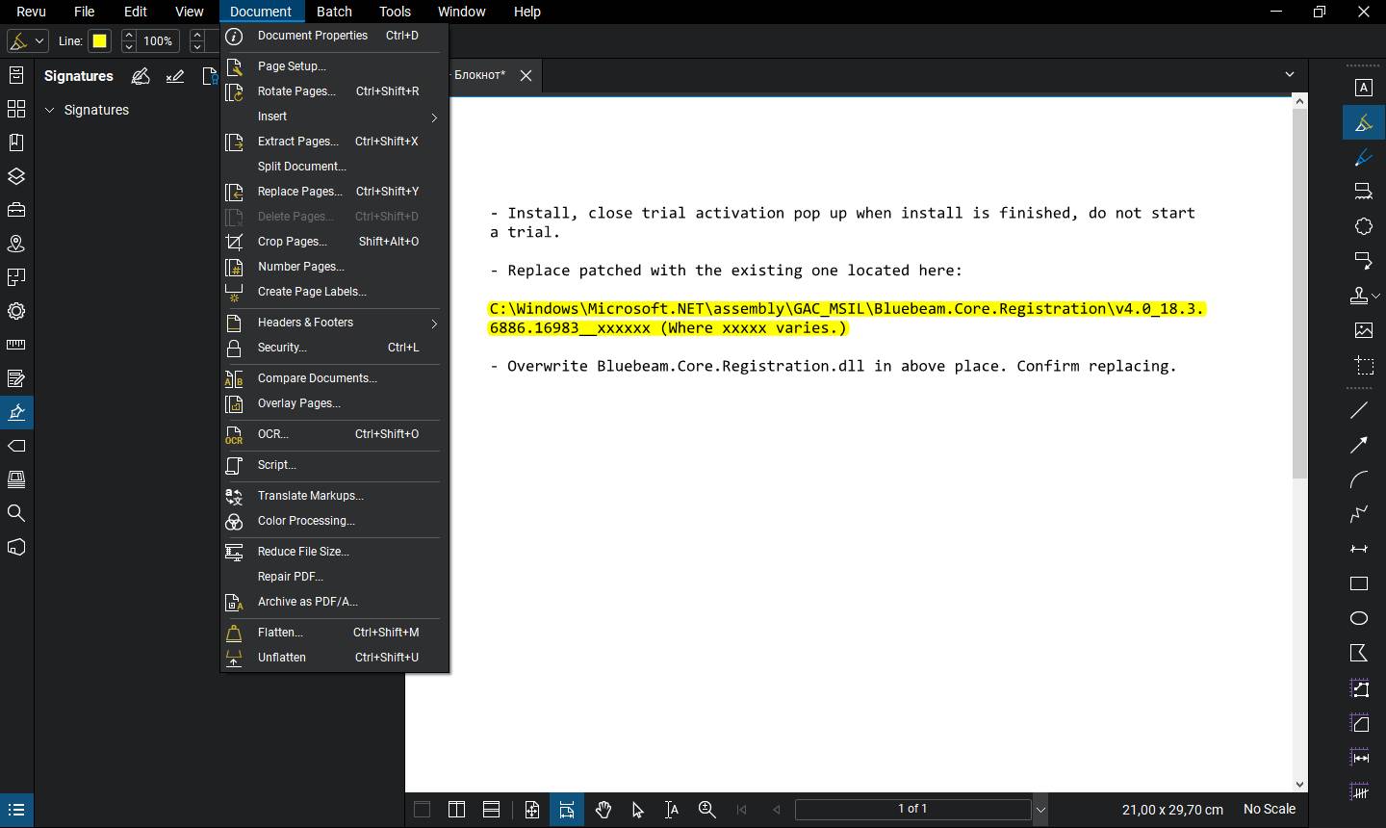Open Layers panel icon in left sidebar
Screen dimensions: 1386x828
(x=16, y=176)
